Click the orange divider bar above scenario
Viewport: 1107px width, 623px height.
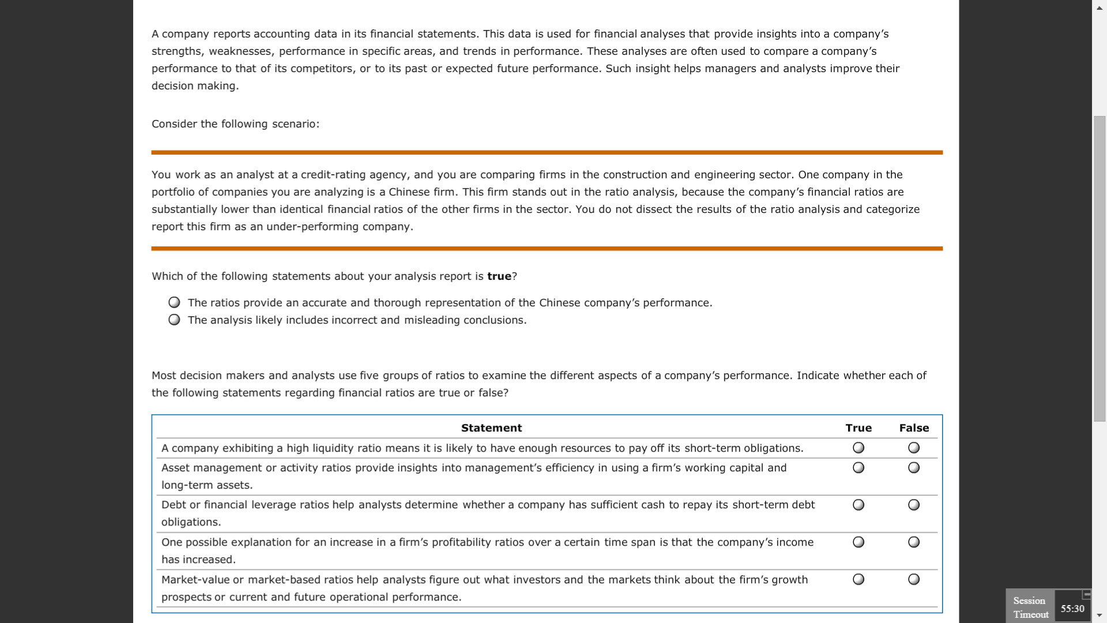pos(547,151)
